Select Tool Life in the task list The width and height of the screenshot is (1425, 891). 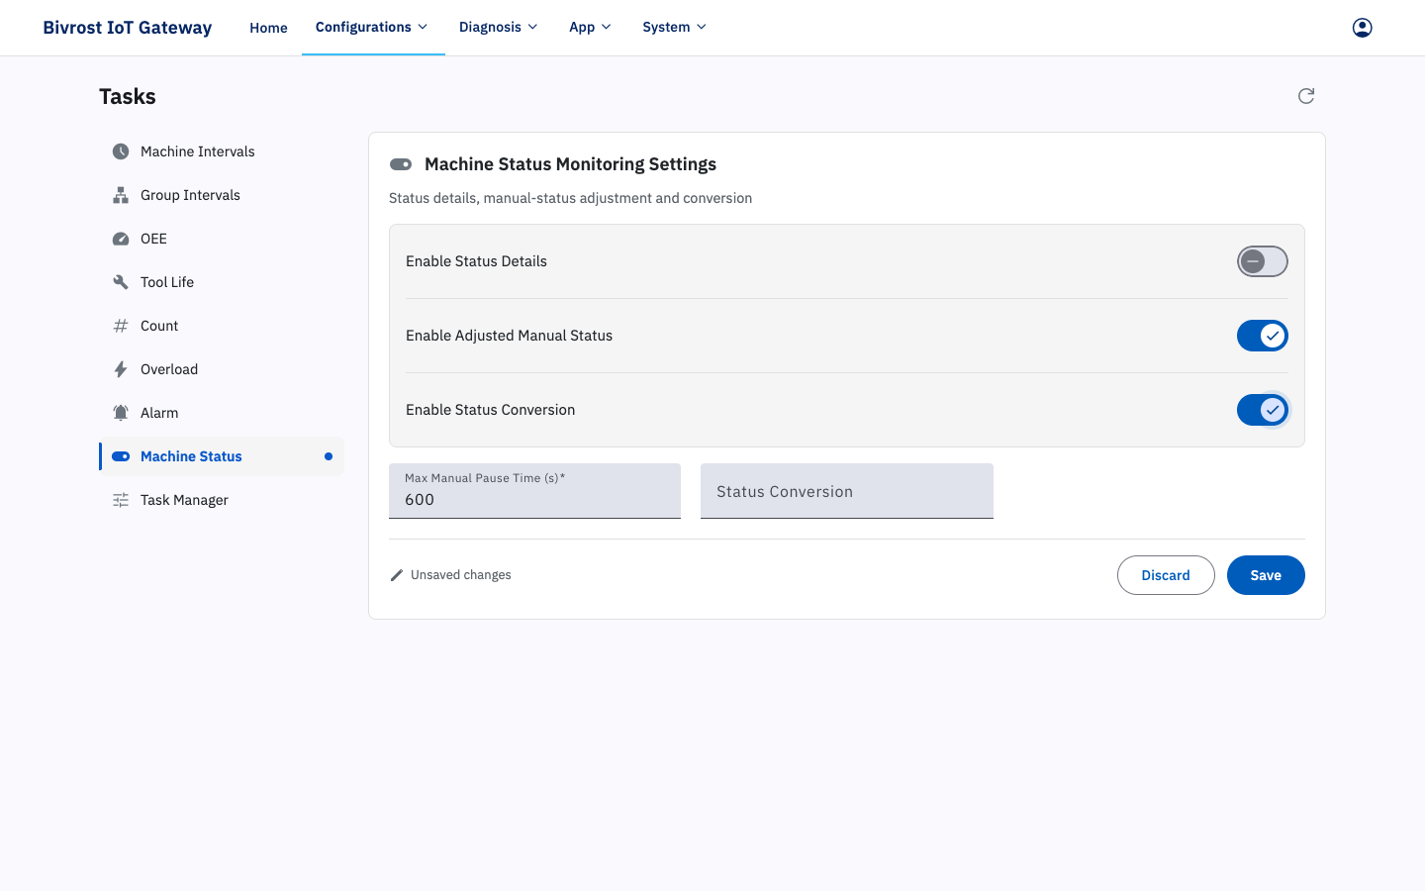[222, 282]
